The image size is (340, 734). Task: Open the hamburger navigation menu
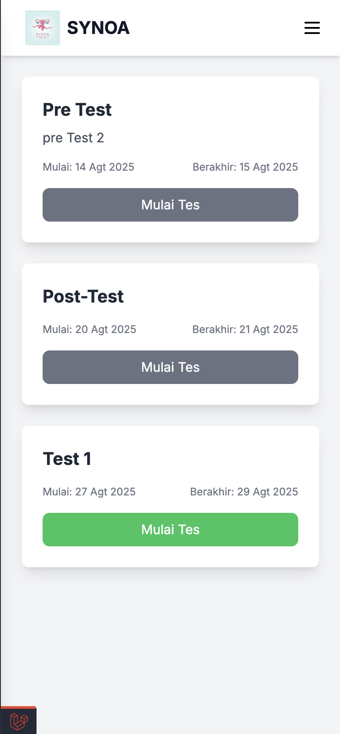(312, 28)
